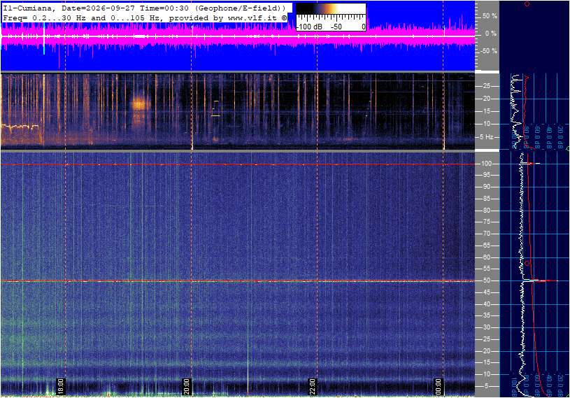Click the 65 label on E-field axis
Screen dimensions: 570x398
click(x=486, y=246)
